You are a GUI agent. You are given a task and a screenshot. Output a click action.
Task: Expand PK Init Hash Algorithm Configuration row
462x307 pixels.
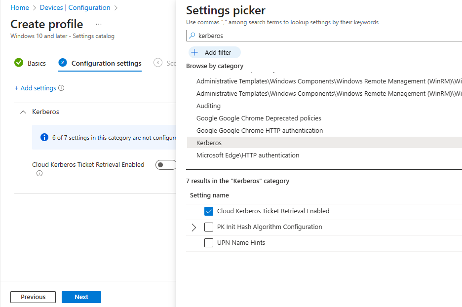pyautogui.click(x=193, y=228)
